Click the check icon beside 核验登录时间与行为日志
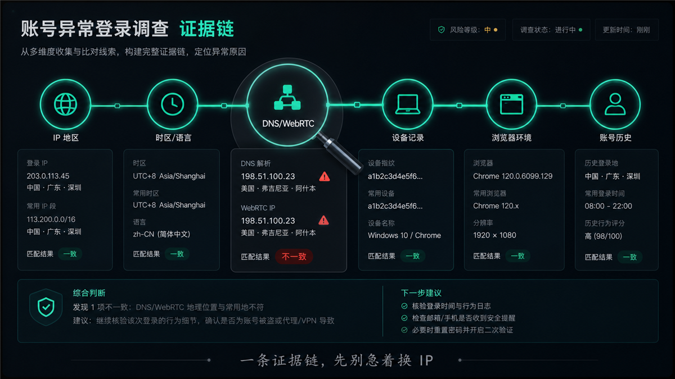The height and width of the screenshot is (379, 675). 404,306
